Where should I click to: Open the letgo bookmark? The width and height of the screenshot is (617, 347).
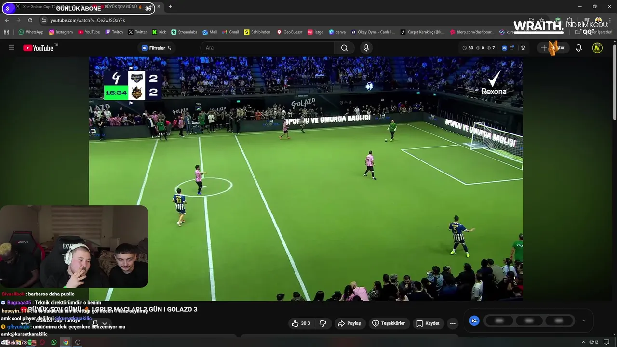click(315, 32)
